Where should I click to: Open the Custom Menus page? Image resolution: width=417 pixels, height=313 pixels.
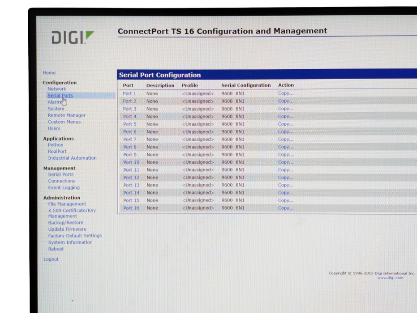tap(64, 122)
